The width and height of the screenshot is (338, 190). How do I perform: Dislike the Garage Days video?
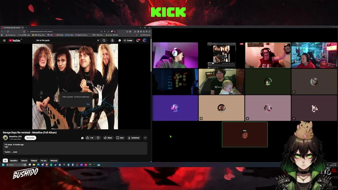[98, 138]
